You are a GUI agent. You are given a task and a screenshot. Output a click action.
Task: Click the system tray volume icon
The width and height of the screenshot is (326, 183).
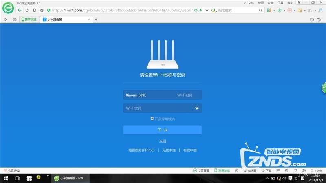point(284,179)
